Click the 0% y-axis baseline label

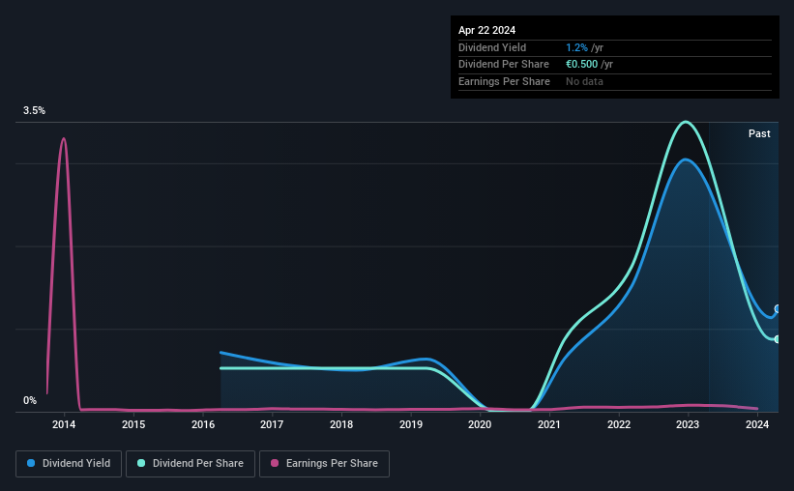(x=30, y=400)
